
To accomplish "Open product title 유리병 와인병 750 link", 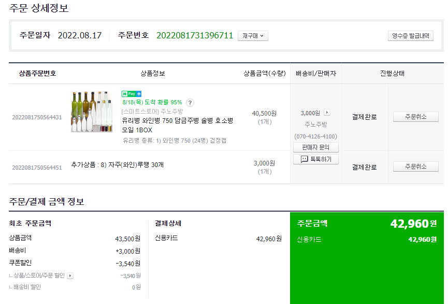I will click(178, 125).
